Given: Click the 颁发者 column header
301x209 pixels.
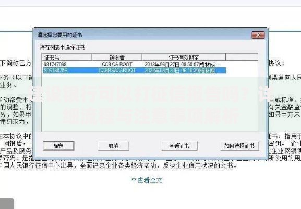Looking at the screenshot, I should tap(117, 57).
